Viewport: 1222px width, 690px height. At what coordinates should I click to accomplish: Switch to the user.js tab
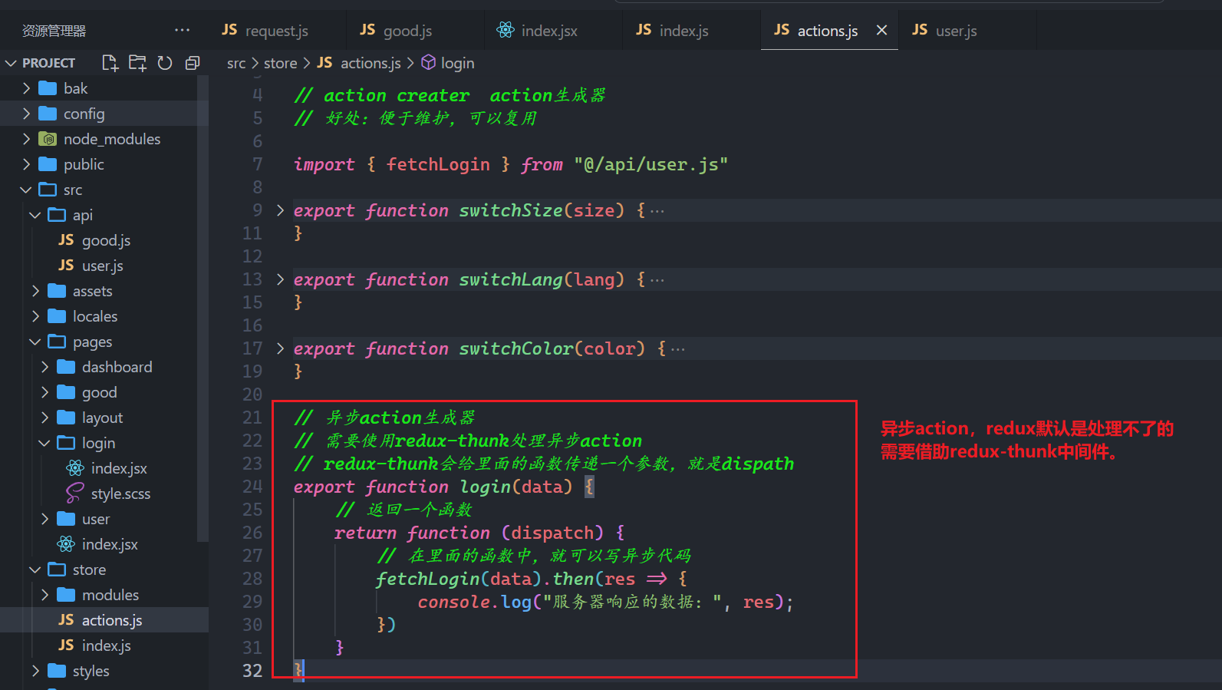(956, 30)
